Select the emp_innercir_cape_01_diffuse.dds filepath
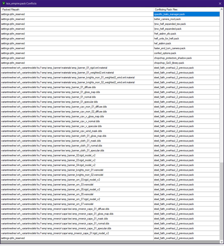 click(x=77, y=209)
